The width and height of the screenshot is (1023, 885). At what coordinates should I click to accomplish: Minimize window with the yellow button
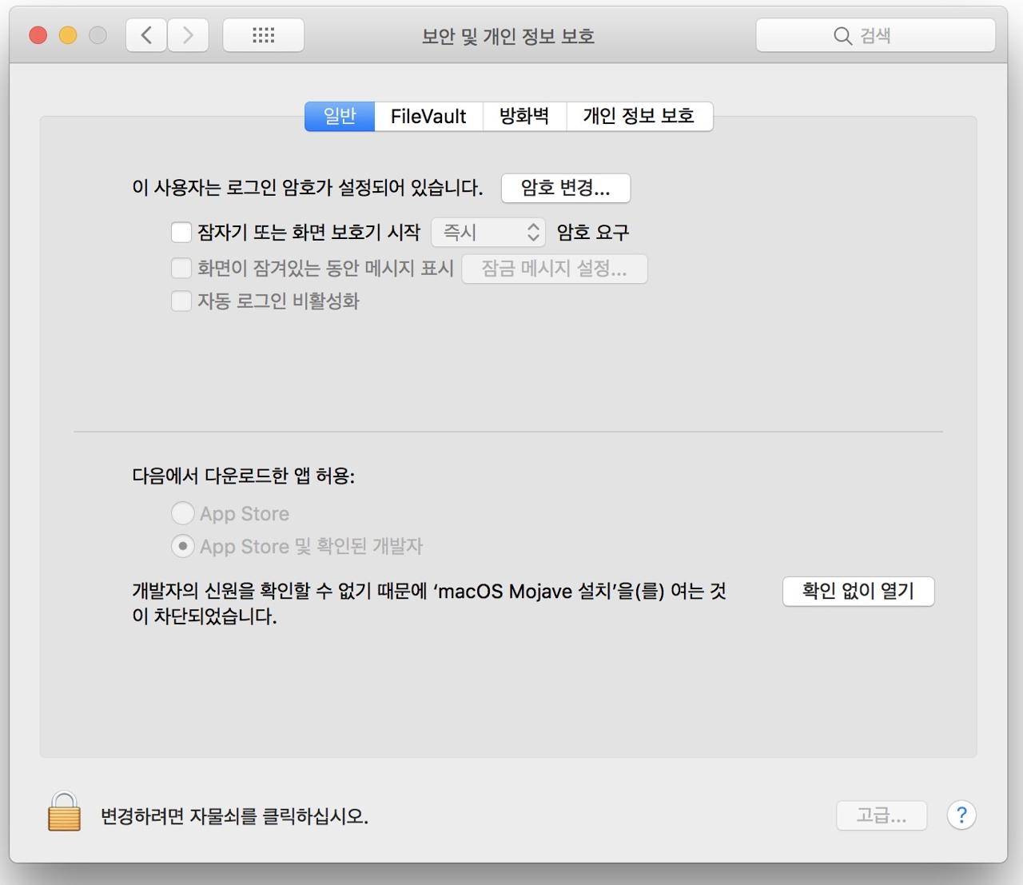[68, 35]
